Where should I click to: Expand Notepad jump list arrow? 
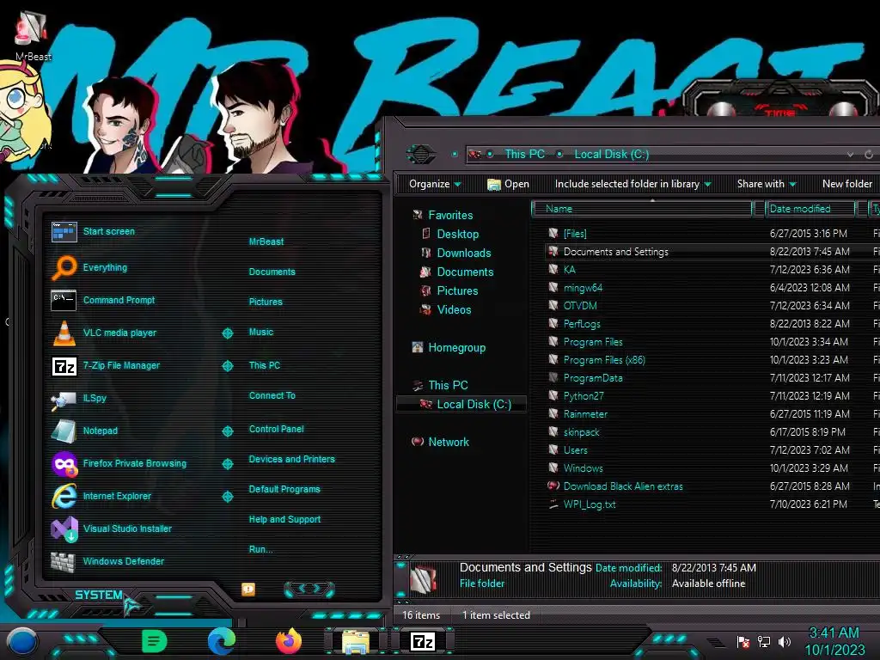tap(227, 431)
